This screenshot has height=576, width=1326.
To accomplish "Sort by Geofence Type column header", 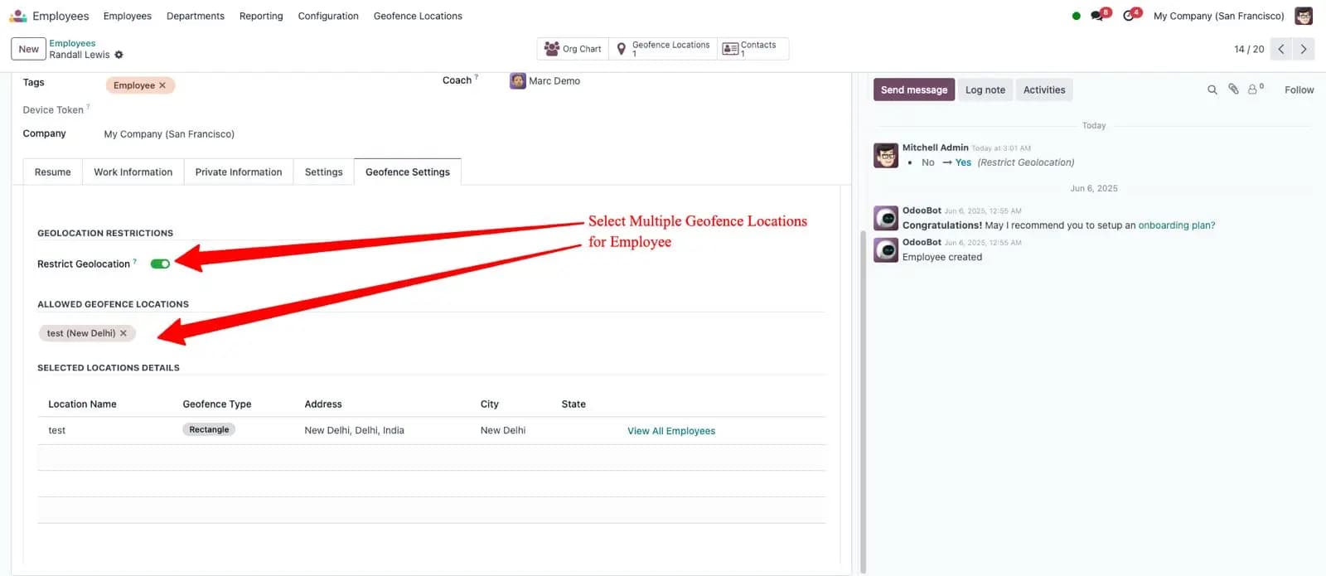I will point(216,404).
